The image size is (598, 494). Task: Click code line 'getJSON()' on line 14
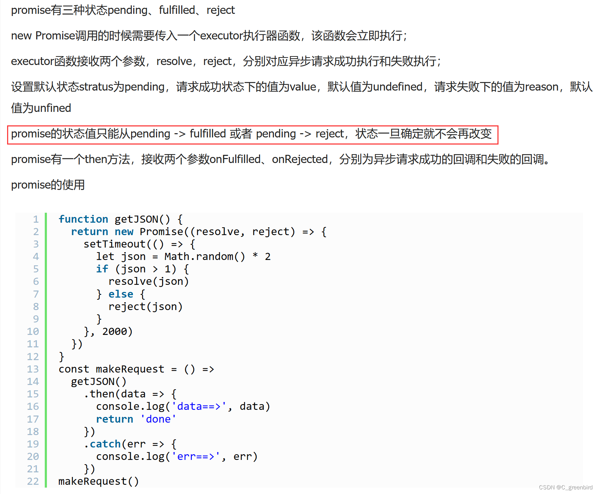(x=99, y=381)
